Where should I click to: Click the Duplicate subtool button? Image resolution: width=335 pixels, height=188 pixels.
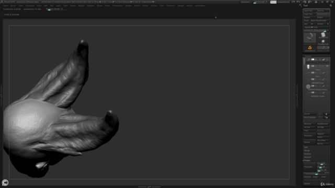pyautogui.click(x=310, y=136)
